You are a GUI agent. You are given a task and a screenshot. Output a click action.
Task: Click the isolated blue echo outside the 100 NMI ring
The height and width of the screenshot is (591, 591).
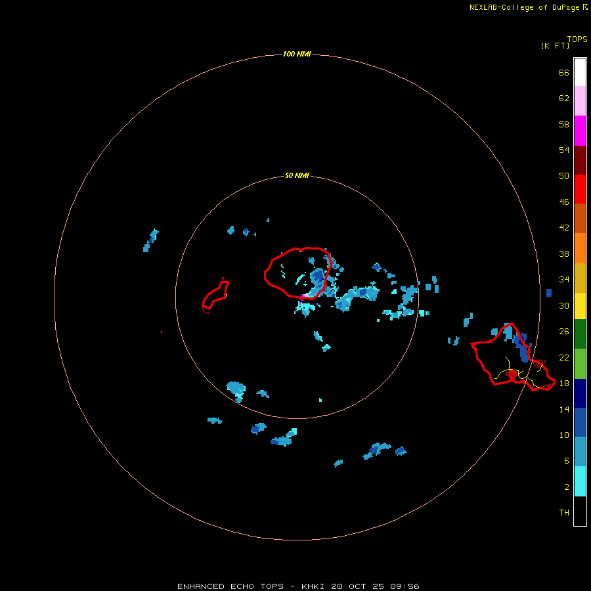click(549, 292)
